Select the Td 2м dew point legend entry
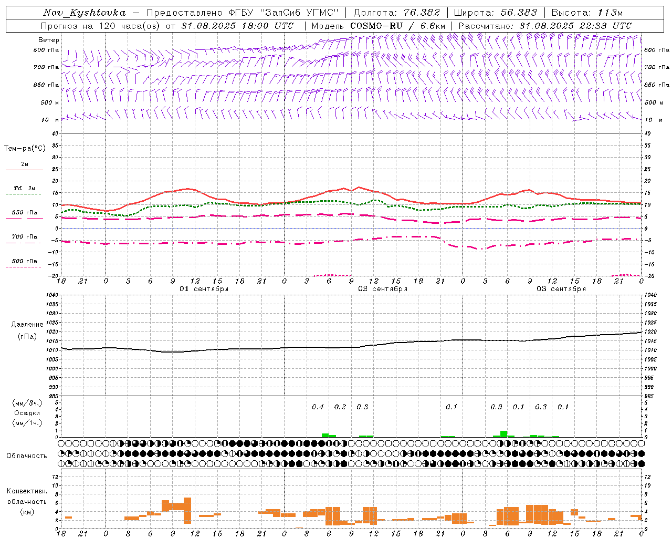 coord(24,188)
